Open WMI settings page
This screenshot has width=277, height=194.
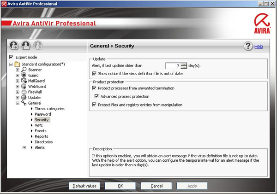pos(39,125)
